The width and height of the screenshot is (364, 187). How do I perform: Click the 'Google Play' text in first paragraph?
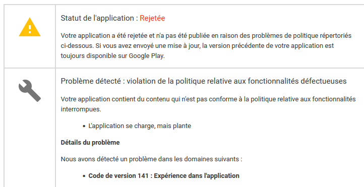(x=146, y=56)
